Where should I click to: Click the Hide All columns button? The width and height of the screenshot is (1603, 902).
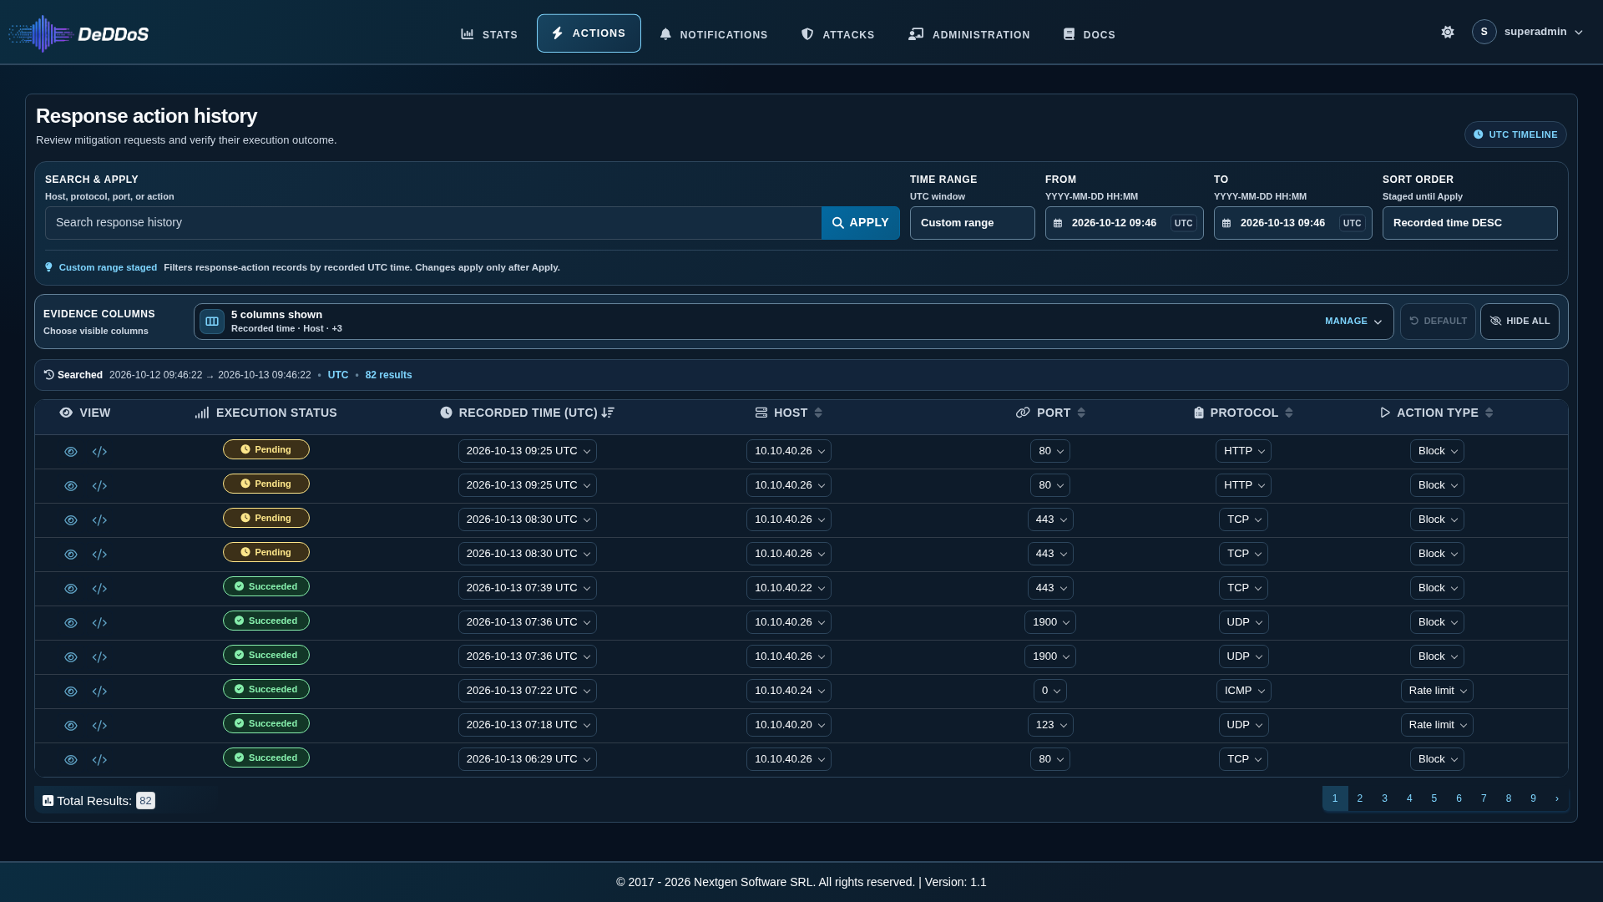coord(1520,322)
